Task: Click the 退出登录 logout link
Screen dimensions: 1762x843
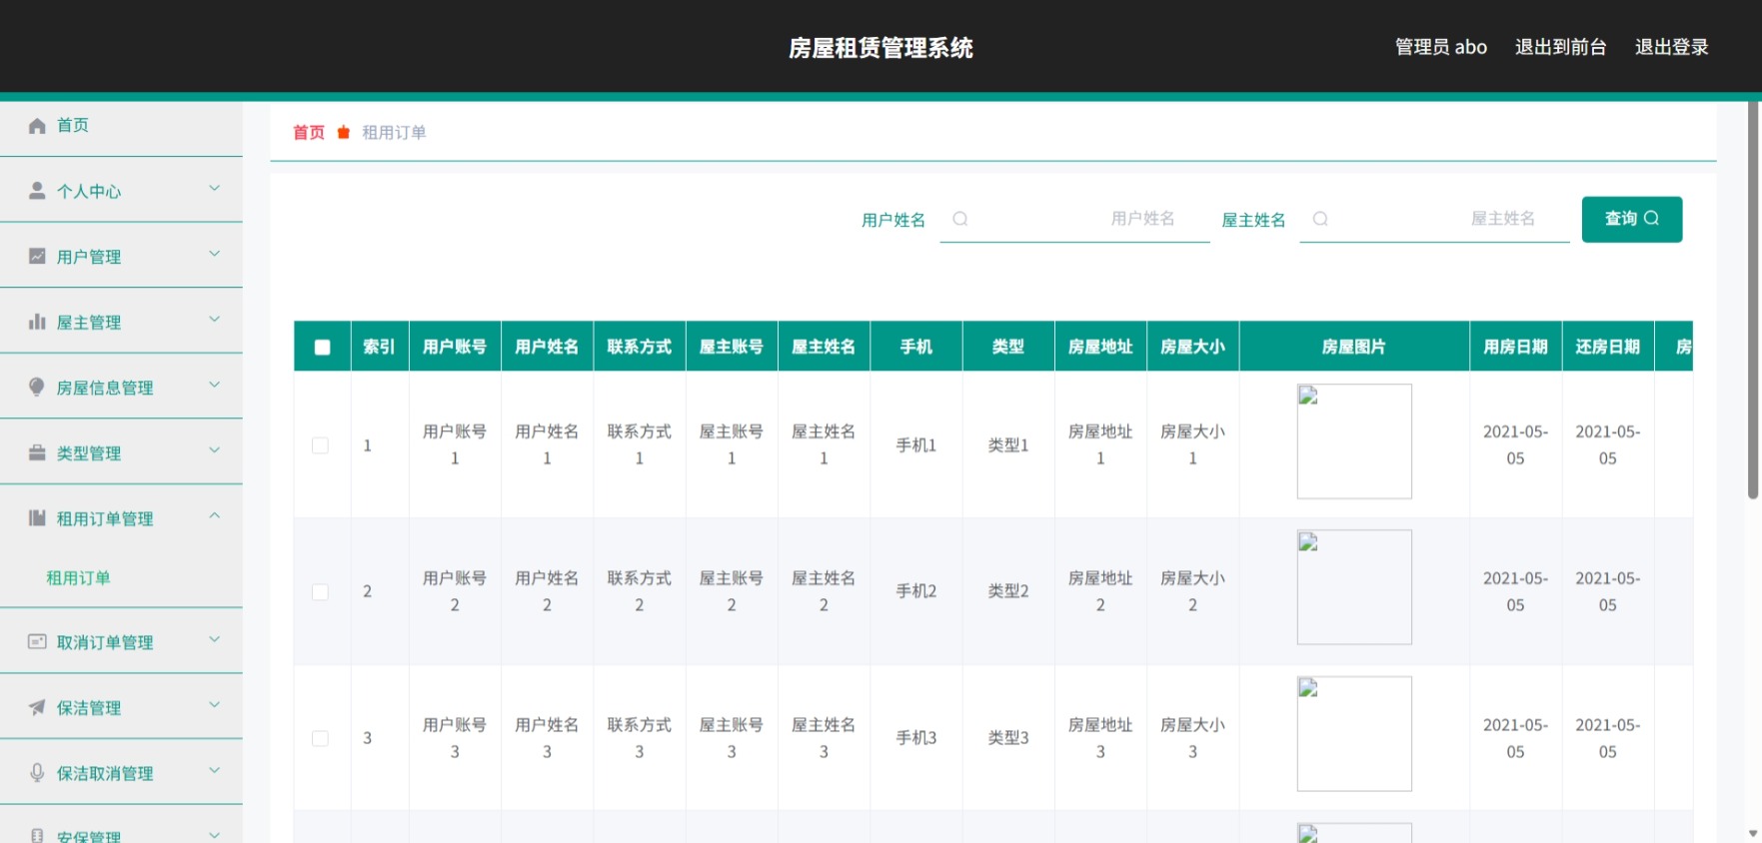Action: (x=1671, y=47)
